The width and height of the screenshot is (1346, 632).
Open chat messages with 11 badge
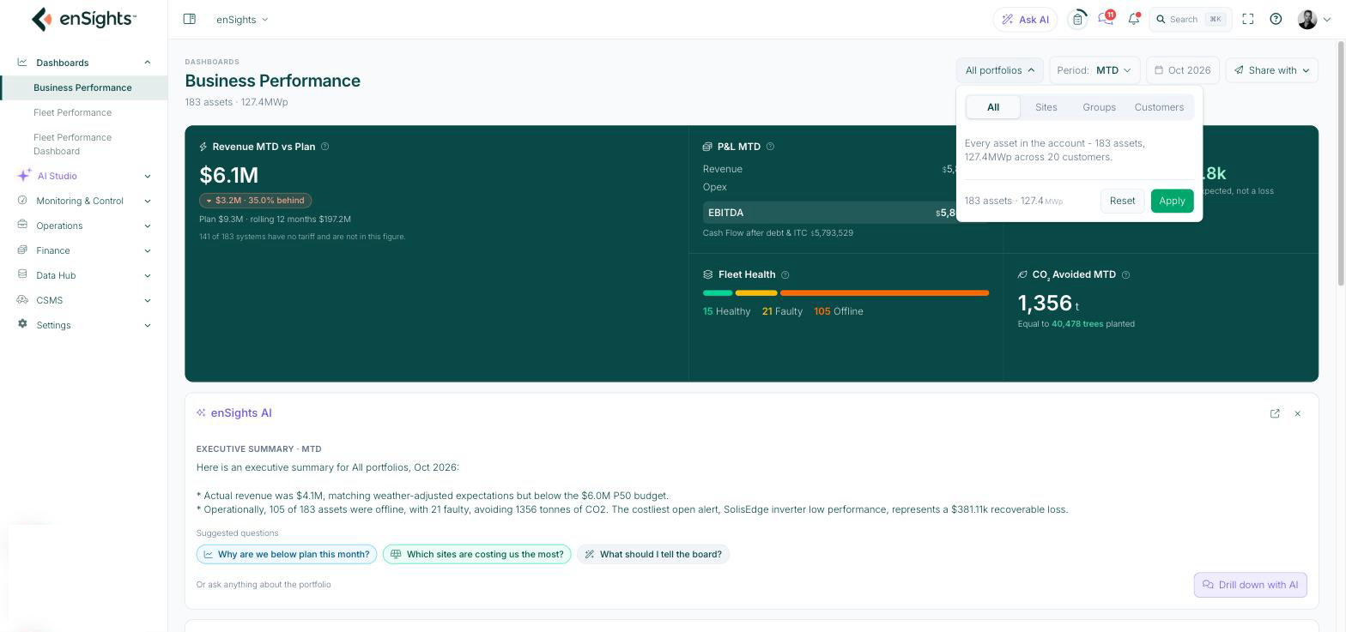[1106, 18]
